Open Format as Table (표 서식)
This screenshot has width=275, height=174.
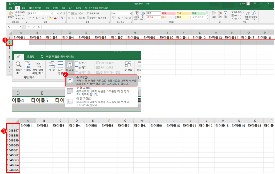[x=143, y=16]
